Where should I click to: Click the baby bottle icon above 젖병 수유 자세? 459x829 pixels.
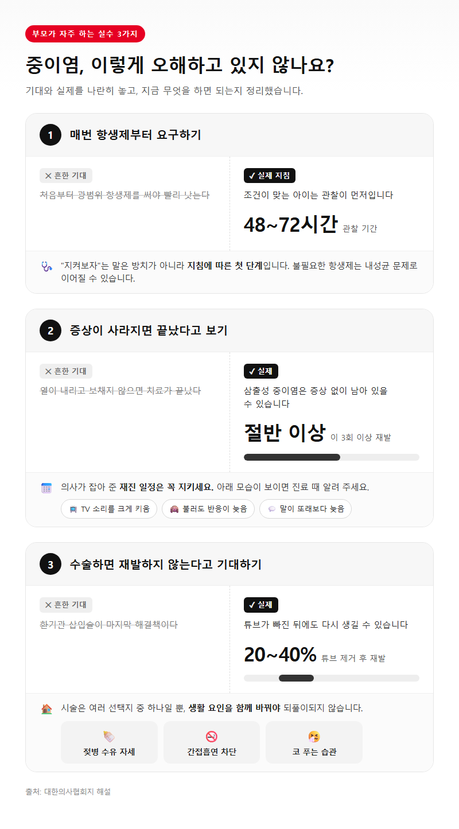pos(109,737)
